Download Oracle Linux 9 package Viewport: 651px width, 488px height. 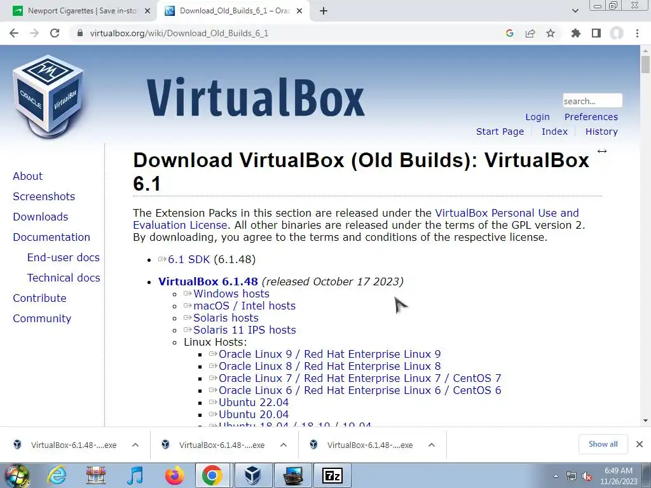pos(330,354)
